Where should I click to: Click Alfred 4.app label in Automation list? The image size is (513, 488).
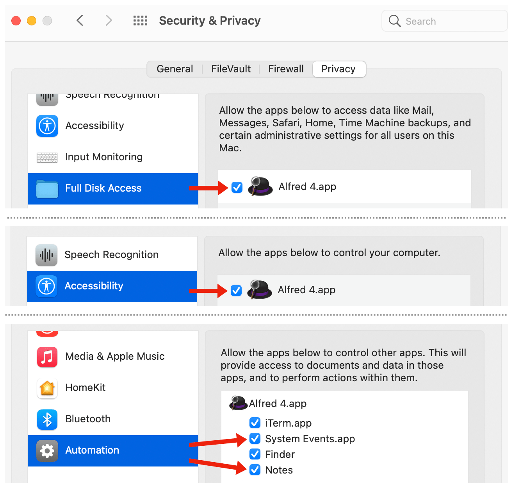point(278,404)
